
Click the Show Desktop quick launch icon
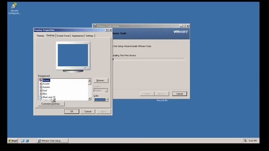coord(23,141)
